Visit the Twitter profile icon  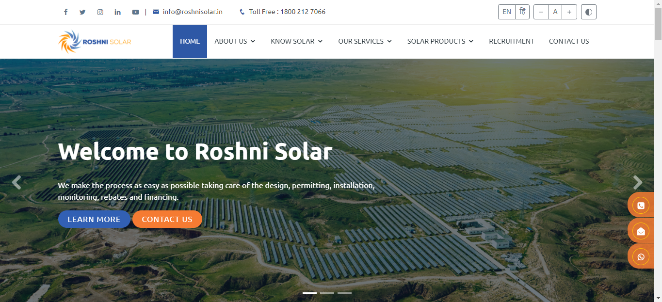point(82,12)
